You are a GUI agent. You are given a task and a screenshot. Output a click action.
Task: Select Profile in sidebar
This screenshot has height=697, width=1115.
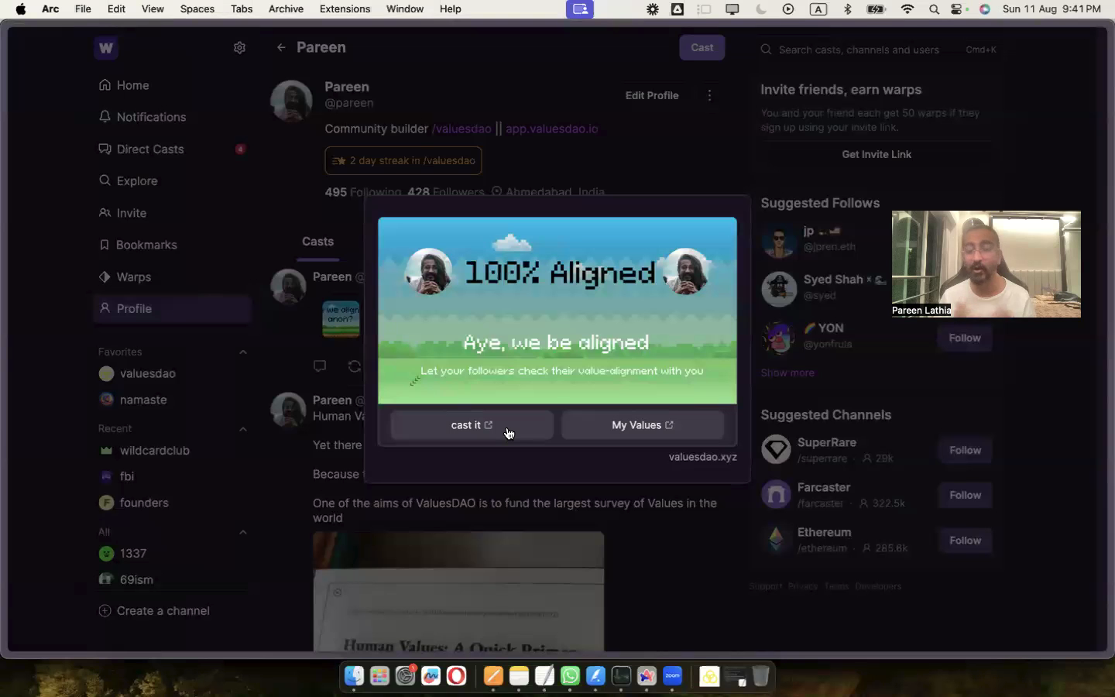coord(172,308)
